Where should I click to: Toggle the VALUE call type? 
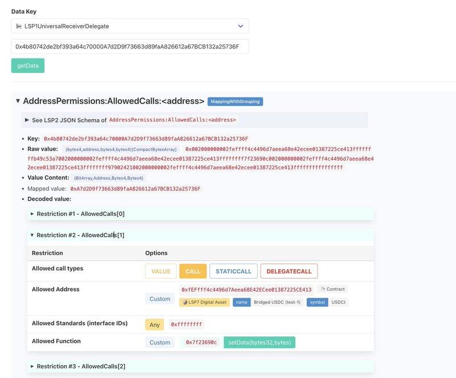[x=161, y=271]
